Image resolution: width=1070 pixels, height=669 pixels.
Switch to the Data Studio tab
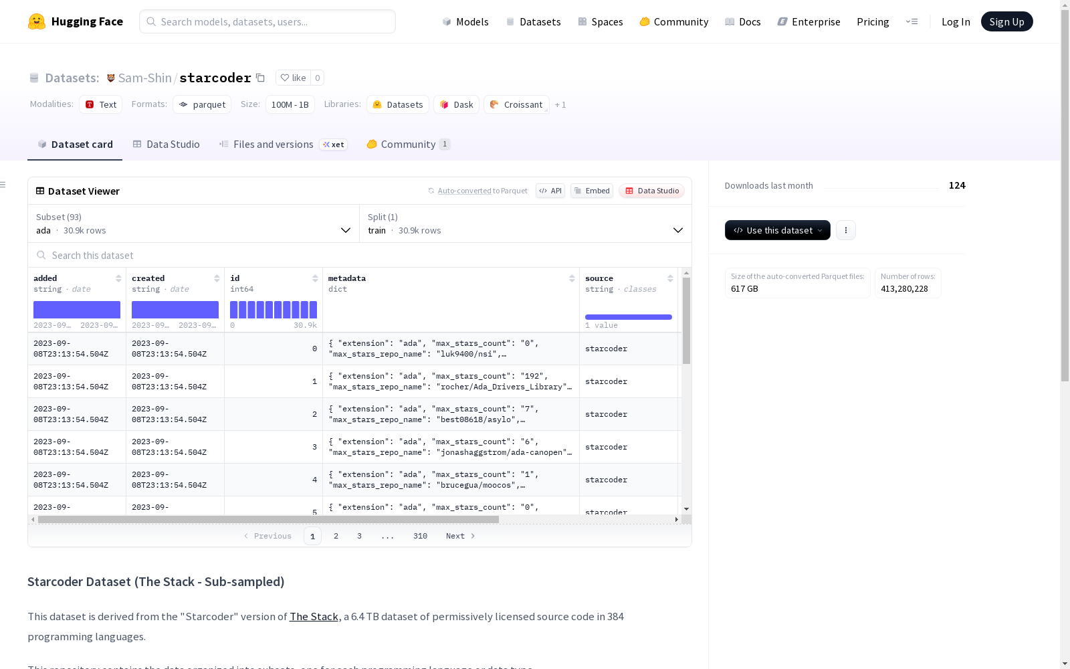(x=167, y=145)
